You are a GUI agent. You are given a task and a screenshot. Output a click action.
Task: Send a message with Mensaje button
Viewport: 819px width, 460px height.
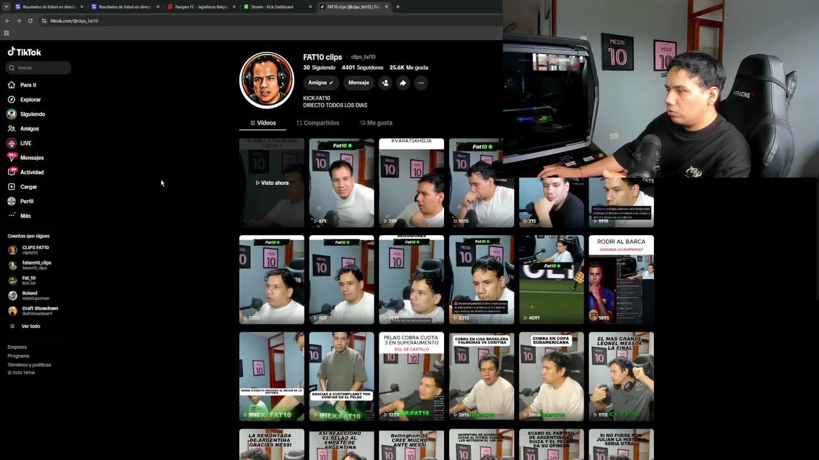[x=358, y=82]
